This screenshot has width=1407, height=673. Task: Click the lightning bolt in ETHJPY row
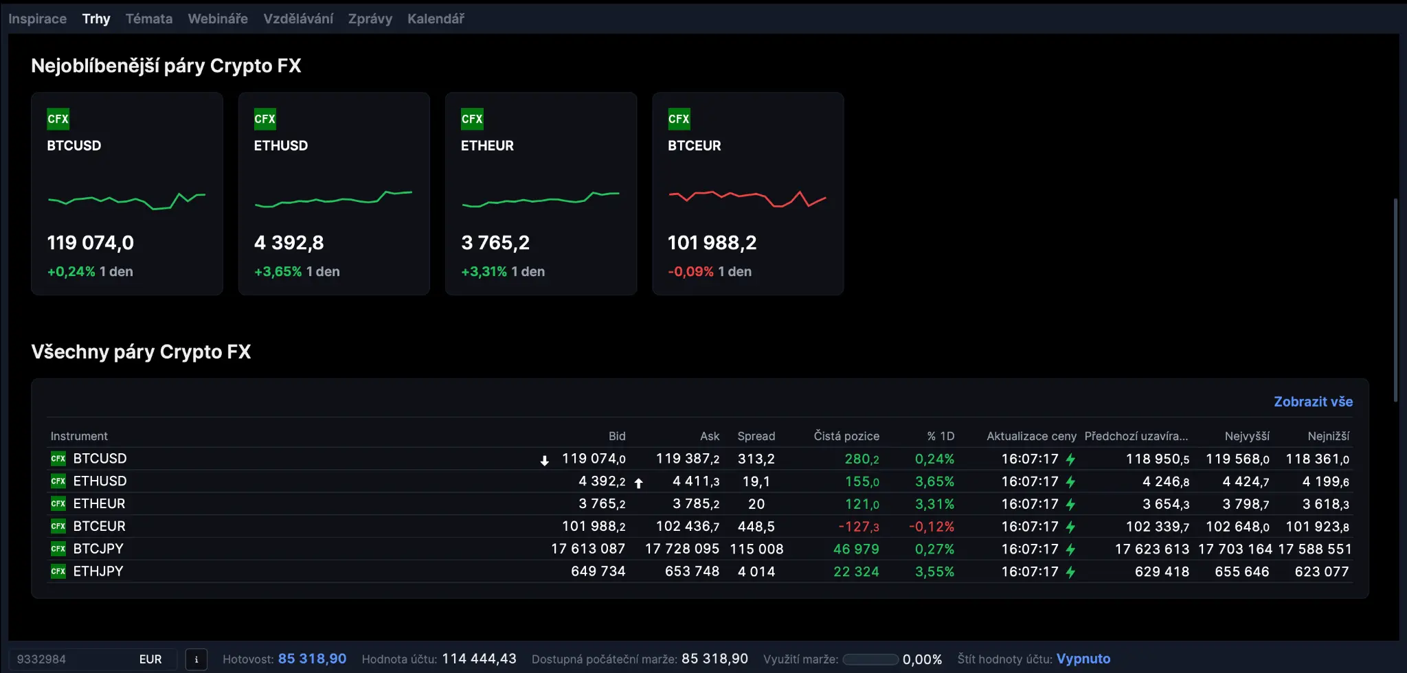[1070, 571]
